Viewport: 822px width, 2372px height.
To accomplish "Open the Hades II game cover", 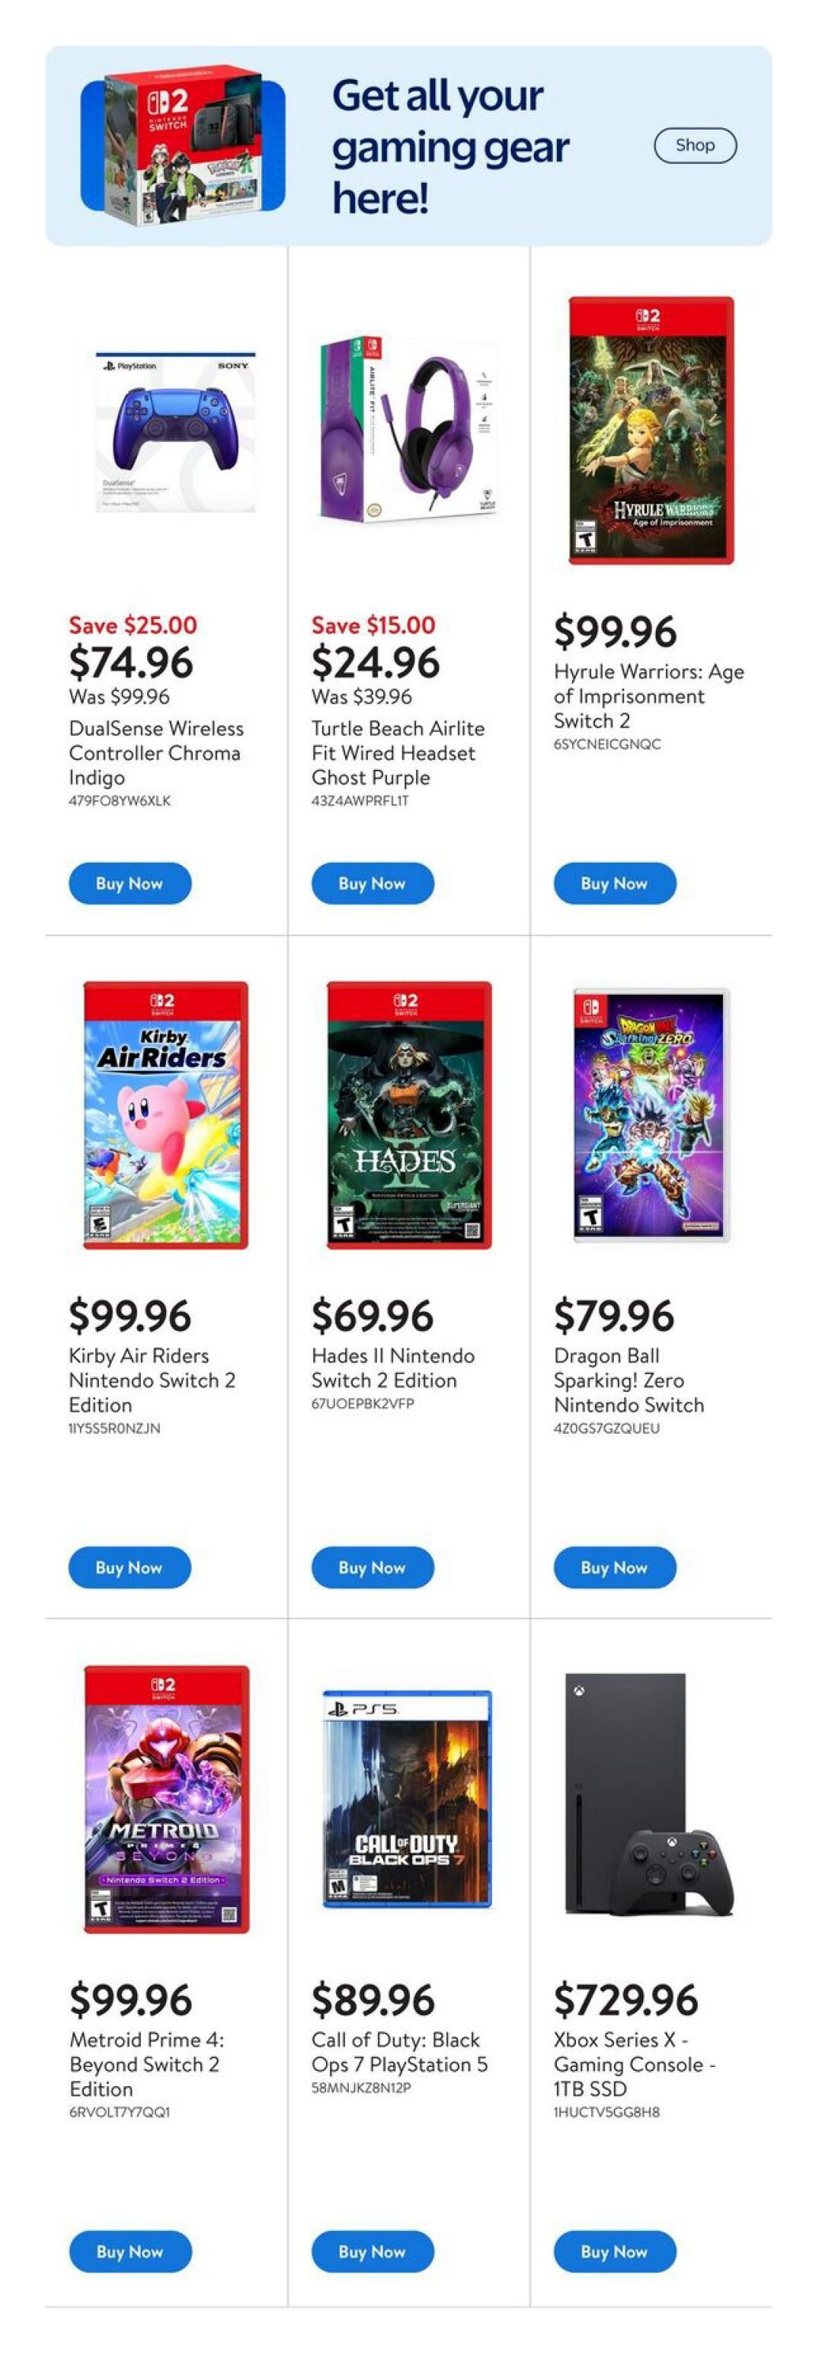I will click(408, 1115).
